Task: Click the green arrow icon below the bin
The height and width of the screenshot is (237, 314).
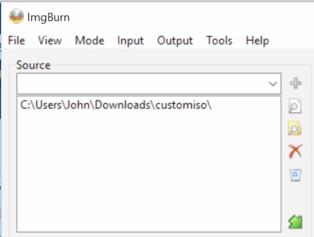Action: (295, 222)
